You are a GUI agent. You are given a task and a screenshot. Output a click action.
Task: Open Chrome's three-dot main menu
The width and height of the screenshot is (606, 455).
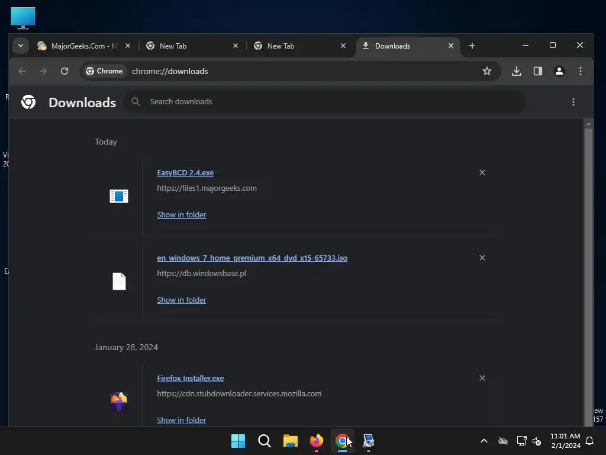coord(580,71)
